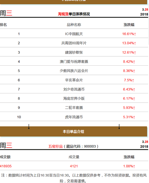Click the 2018 year beside 淘现货 title
This screenshot has height=183, width=149.
point(144,14)
